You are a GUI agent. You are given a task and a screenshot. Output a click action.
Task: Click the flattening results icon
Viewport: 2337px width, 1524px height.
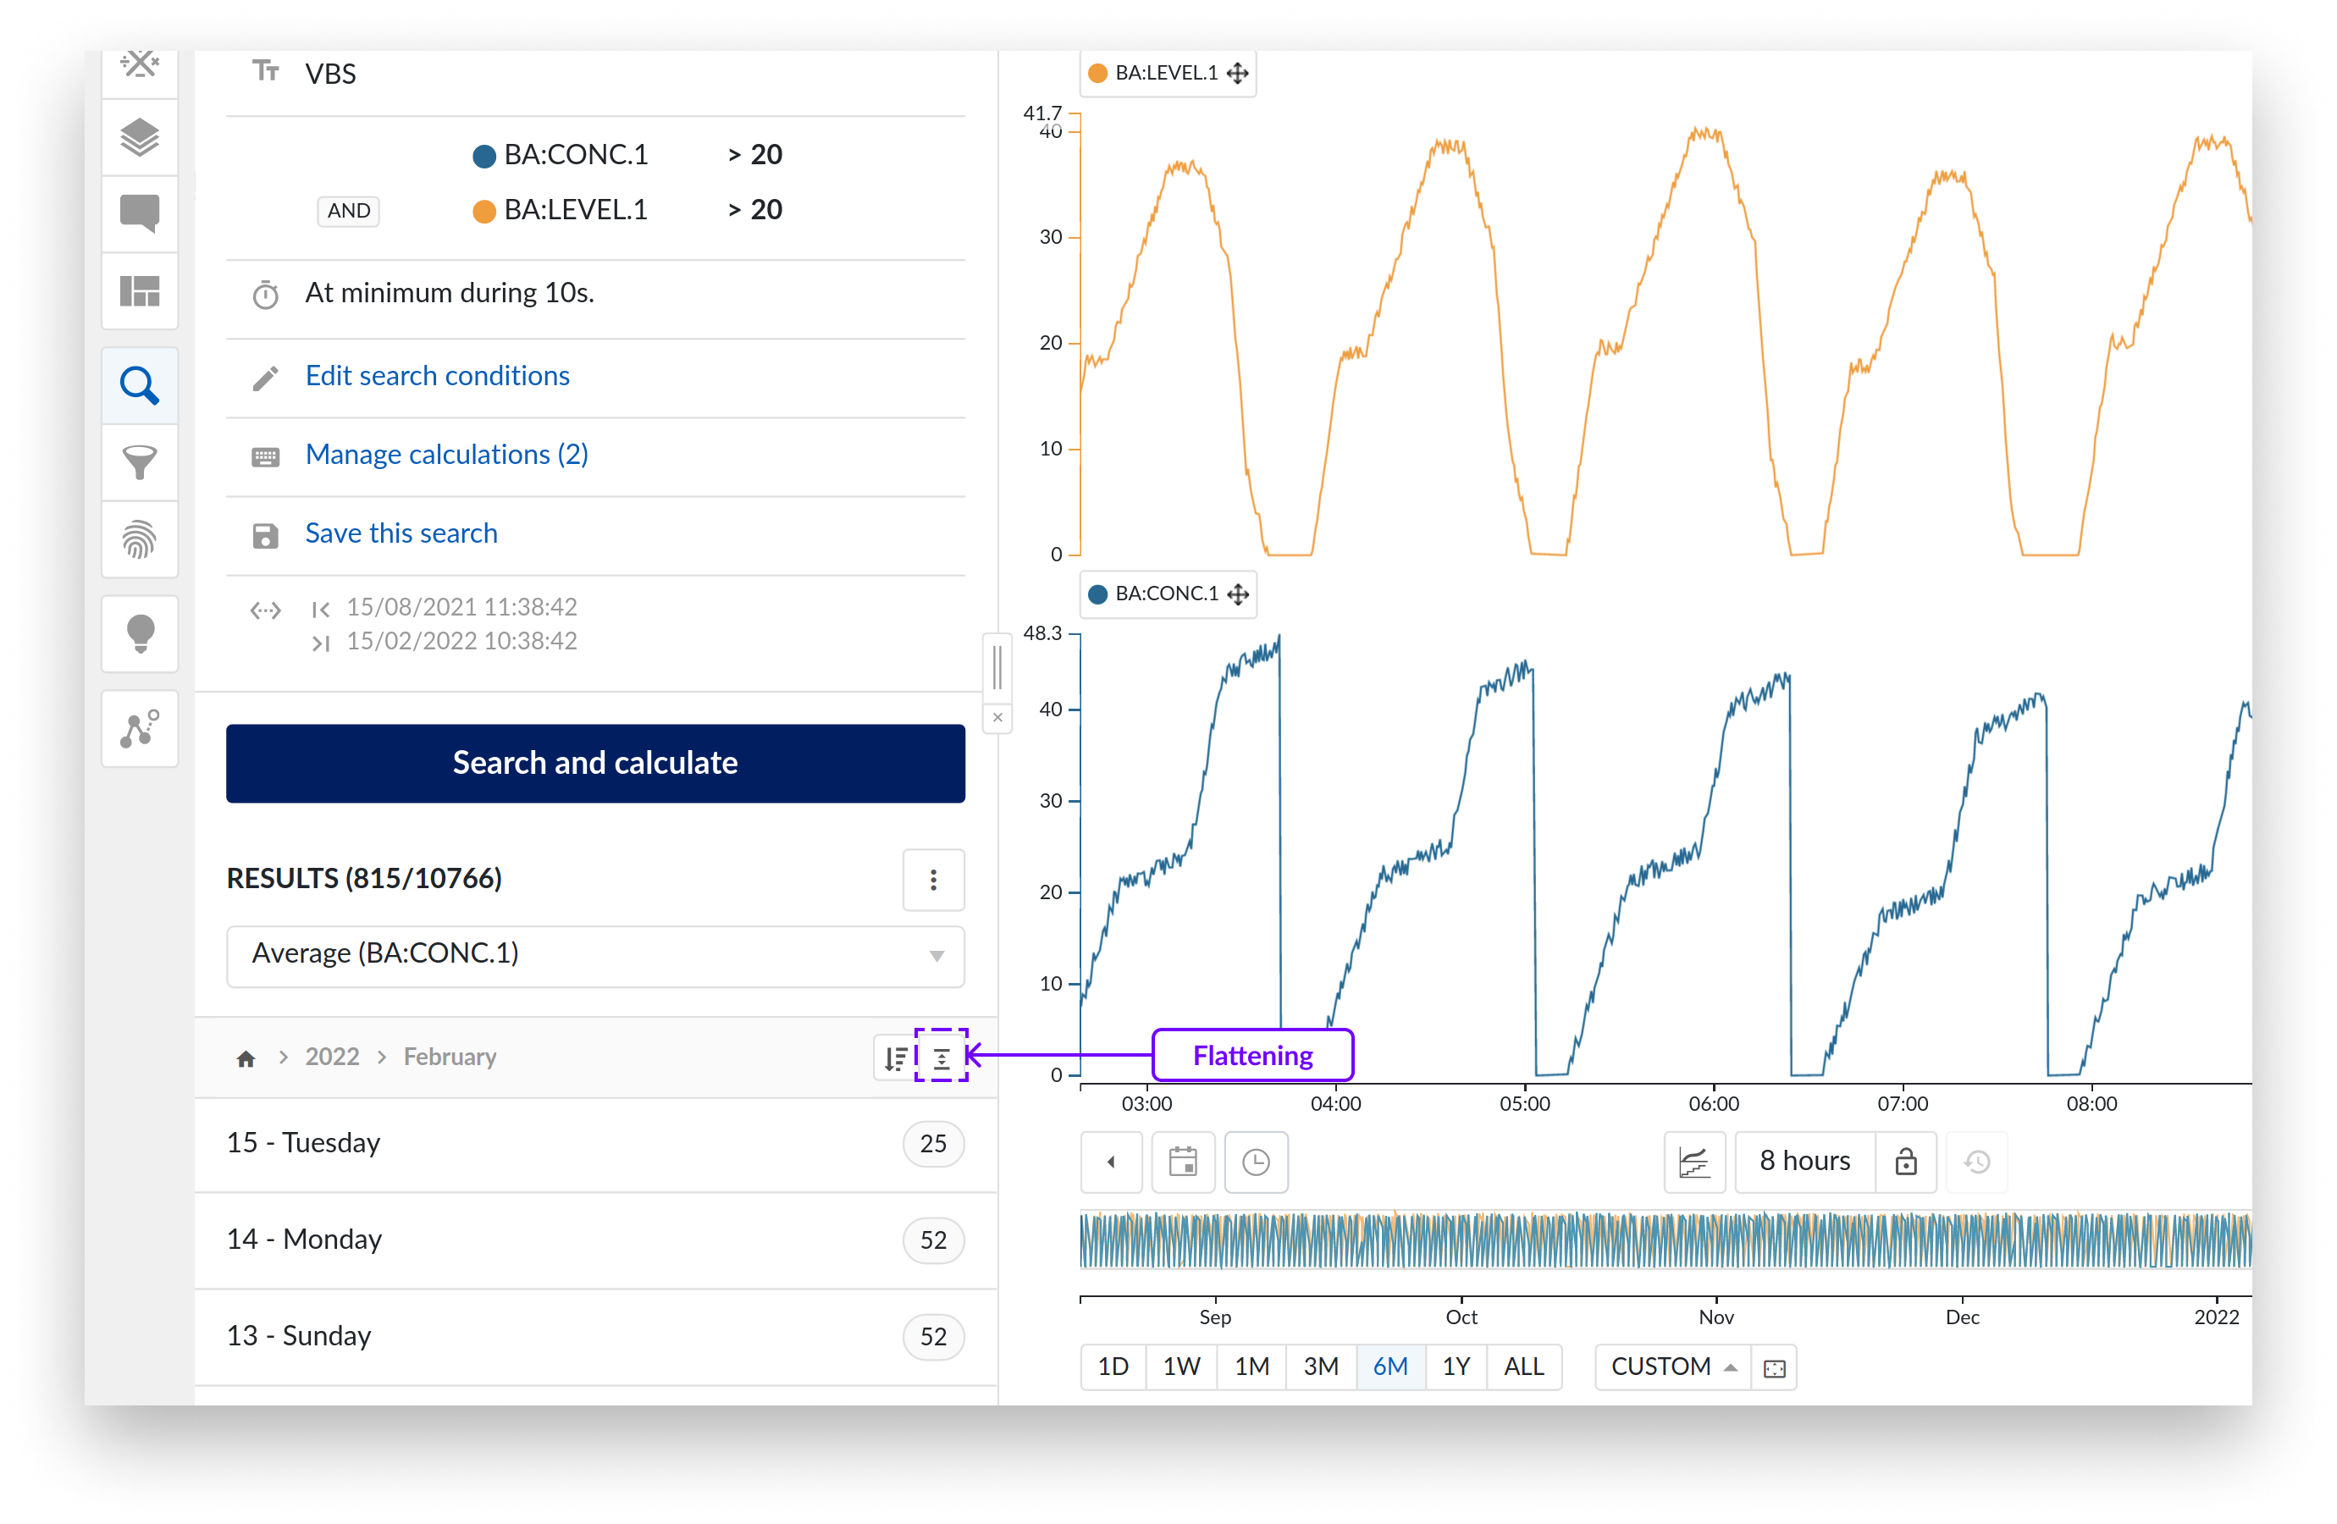941,1057
